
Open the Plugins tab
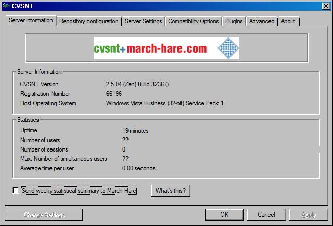234,21
